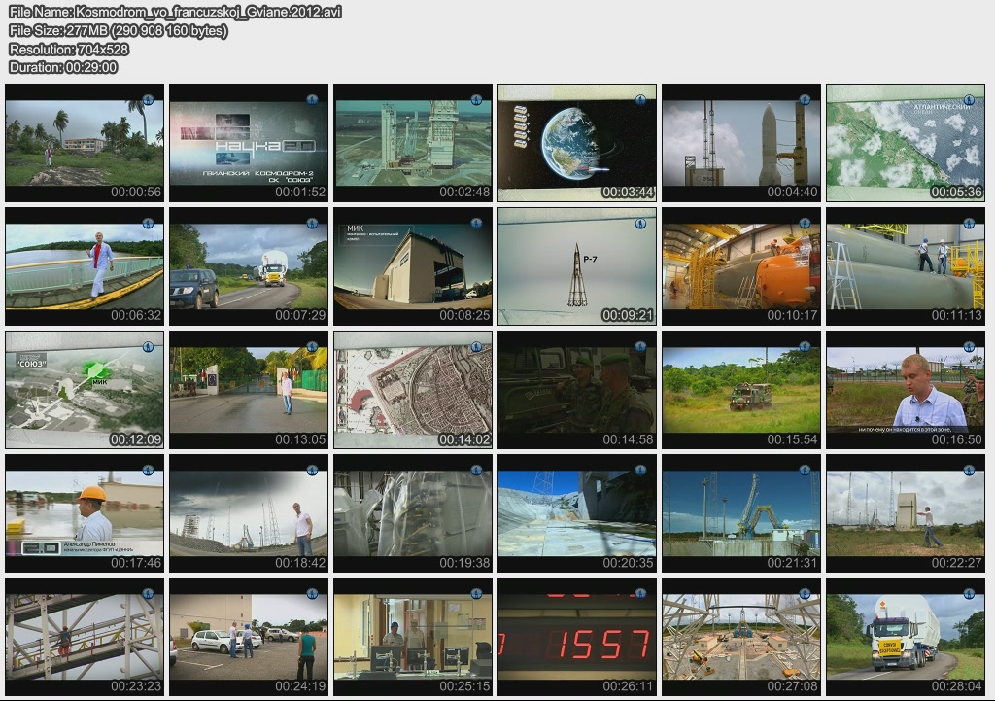Click the channel logo on the 00:05:36 map thumbnail

tap(970, 99)
